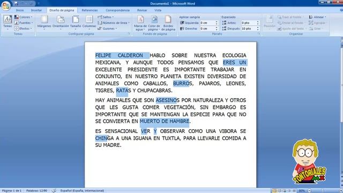
Task: Open the Color de página menu
Action: (x=154, y=23)
